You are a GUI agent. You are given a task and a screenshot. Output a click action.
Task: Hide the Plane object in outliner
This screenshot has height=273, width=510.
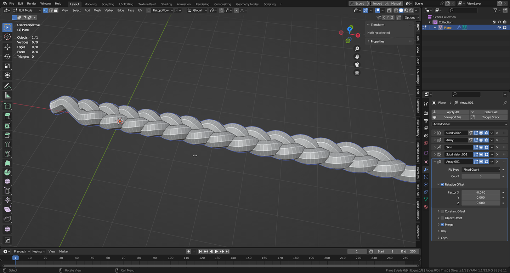499,28
